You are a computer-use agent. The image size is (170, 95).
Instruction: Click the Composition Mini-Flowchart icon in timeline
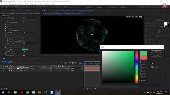pyautogui.click(x=61, y=63)
